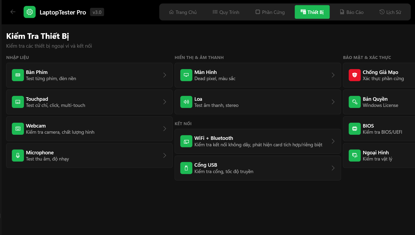The height and width of the screenshot is (235, 415).
Task: Click the LaptopTester Pro gear logo
Action: coord(29,12)
